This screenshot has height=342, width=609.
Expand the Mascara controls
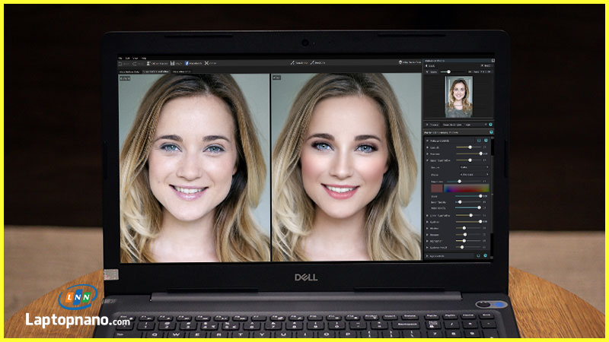point(428,154)
